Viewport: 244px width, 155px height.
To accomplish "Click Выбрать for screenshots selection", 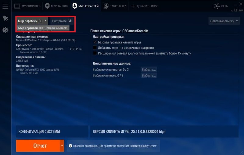I will point(149,69).
